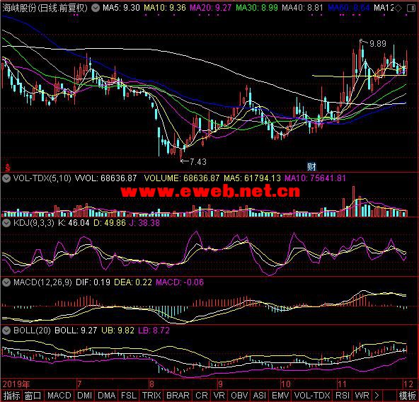The height and width of the screenshot is (402, 419).
Task: Click the blue 财 financial marker
Action: pyautogui.click(x=311, y=167)
